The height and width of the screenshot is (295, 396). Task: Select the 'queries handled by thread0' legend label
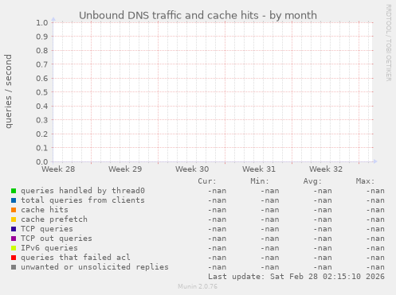click(x=83, y=191)
